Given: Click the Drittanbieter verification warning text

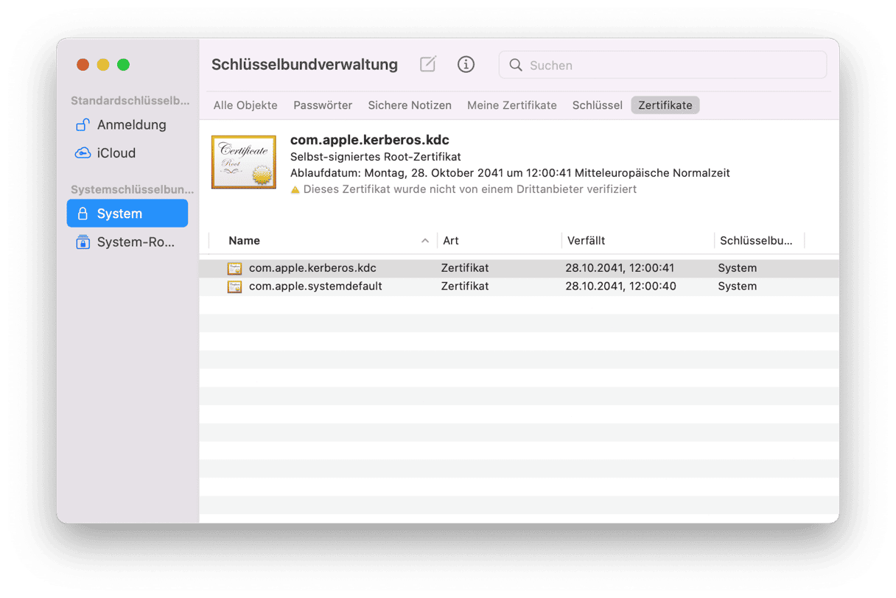Looking at the screenshot, I should point(470,189).
